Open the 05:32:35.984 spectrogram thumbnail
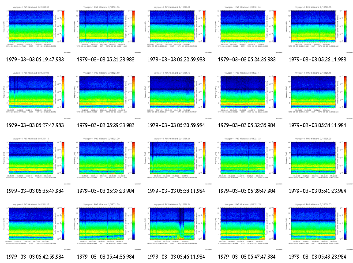The image size is (353, 263). (x=248, y=94)
